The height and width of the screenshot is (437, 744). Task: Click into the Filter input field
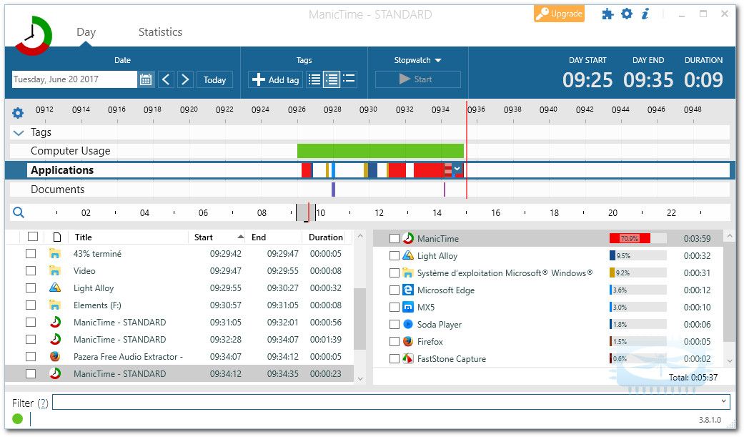click(391, 402)
